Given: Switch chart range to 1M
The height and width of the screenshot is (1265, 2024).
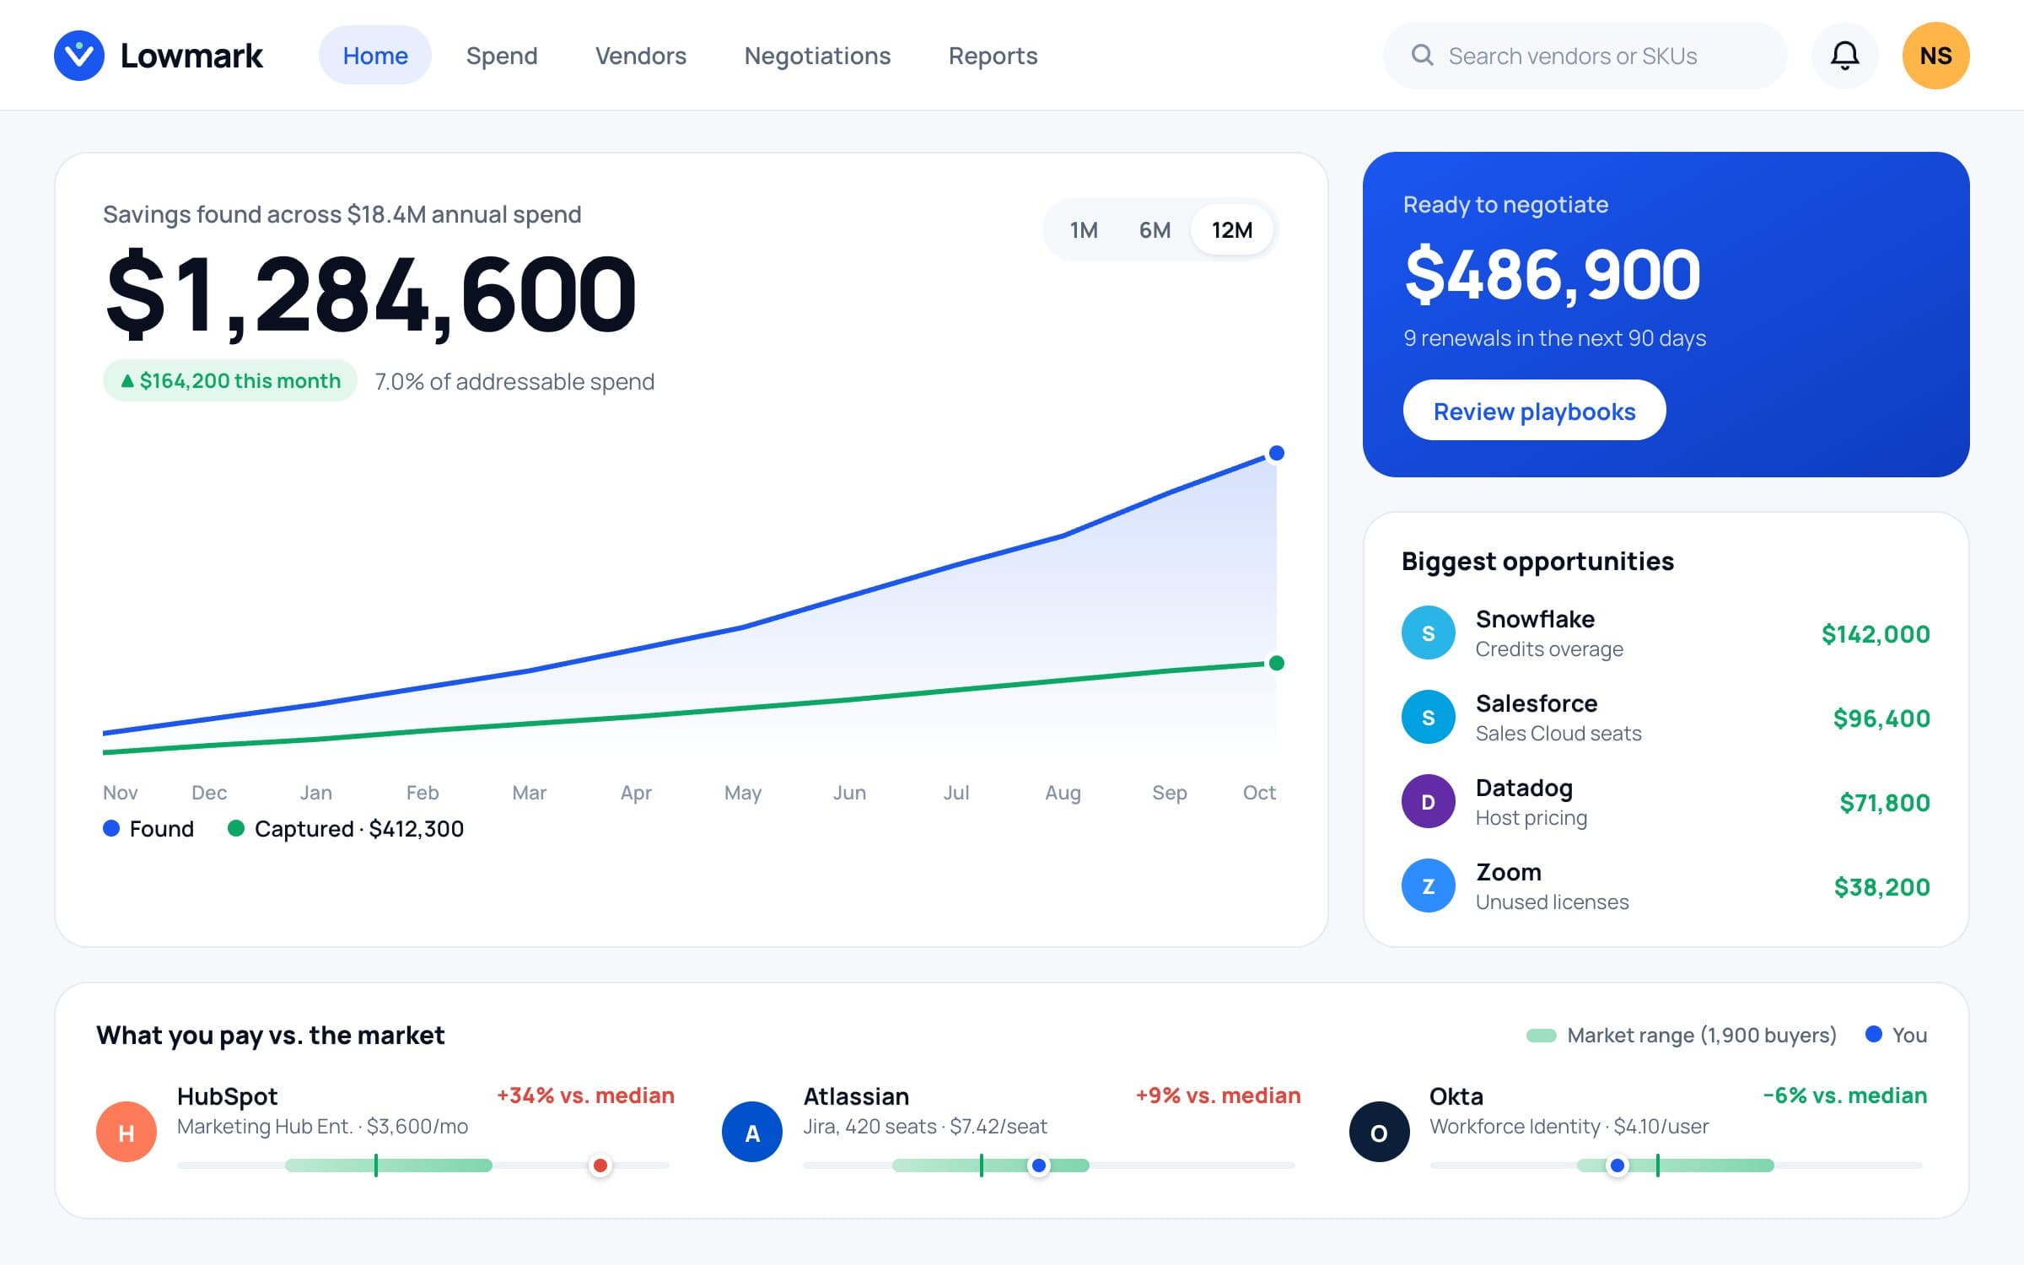Looking at the screenshot, I should (1084, 229).
